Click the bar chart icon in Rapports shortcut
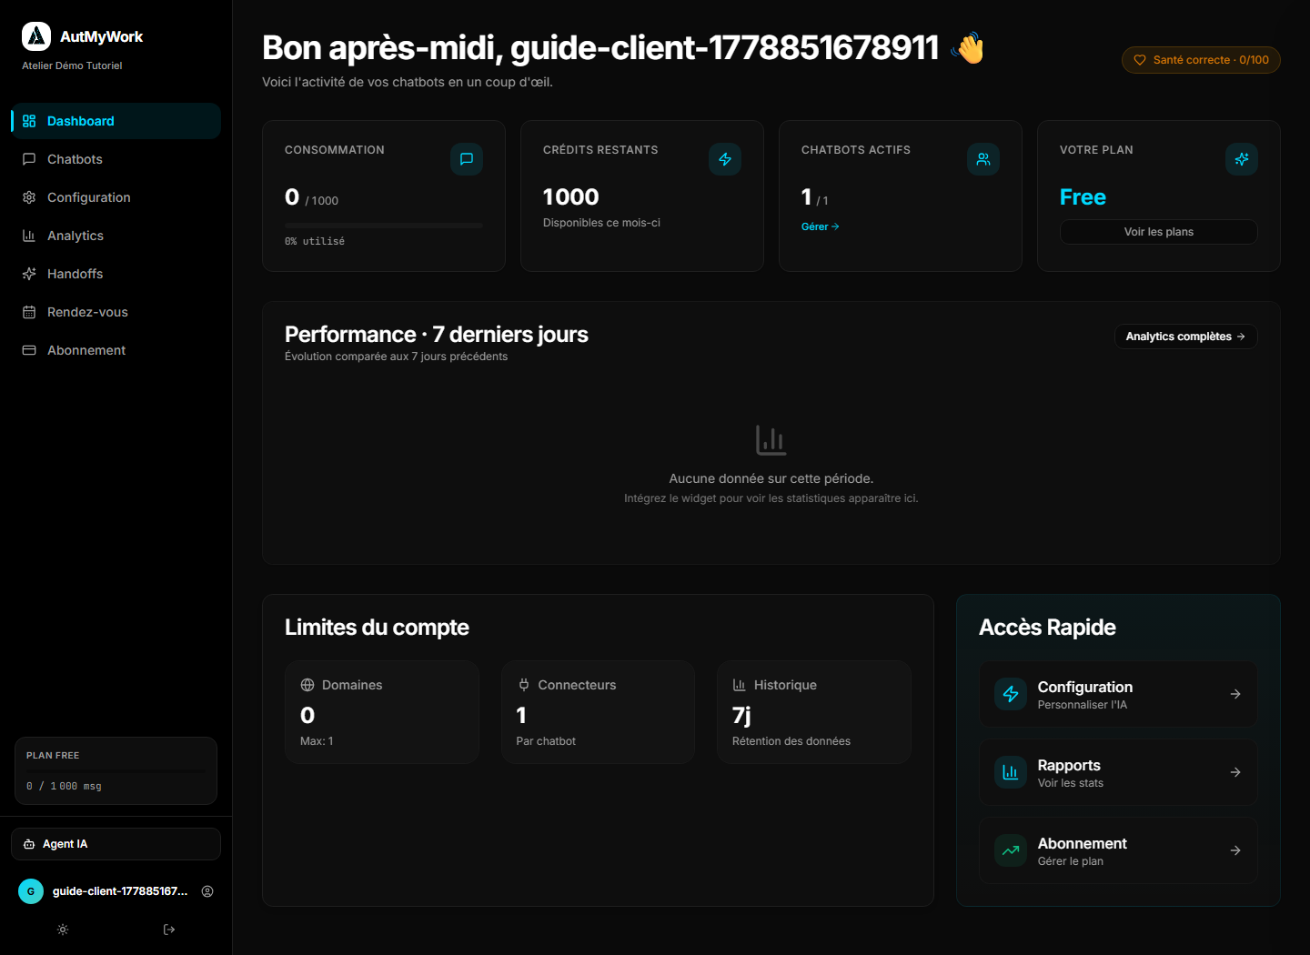The width and height of the screenshot is (1310, 955). point(1011,772)
